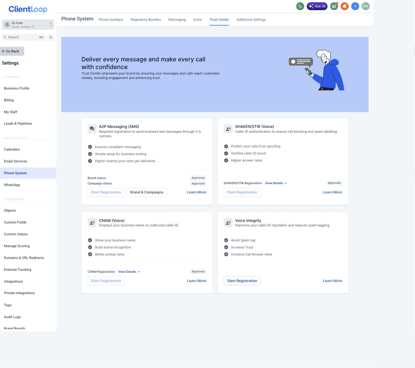The height and width of the screenshot is (368, 415).
Task: Click the green phone dialer icon
Action: 300,6
